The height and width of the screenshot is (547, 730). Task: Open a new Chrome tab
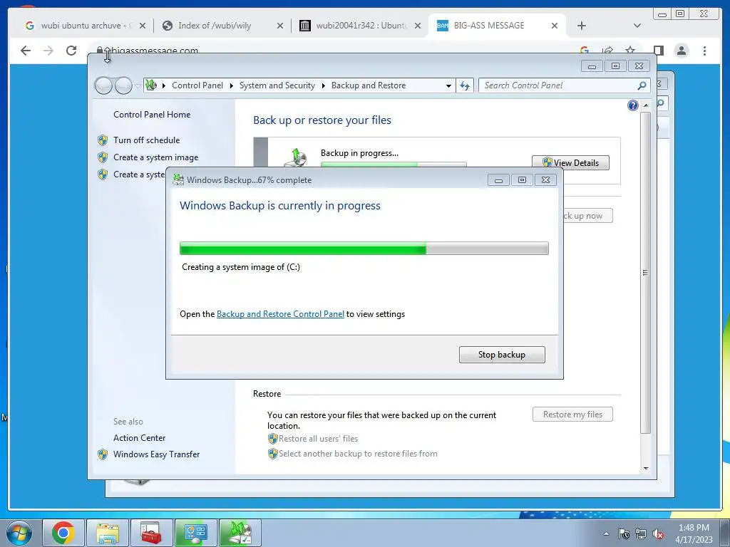pos(582,26)
